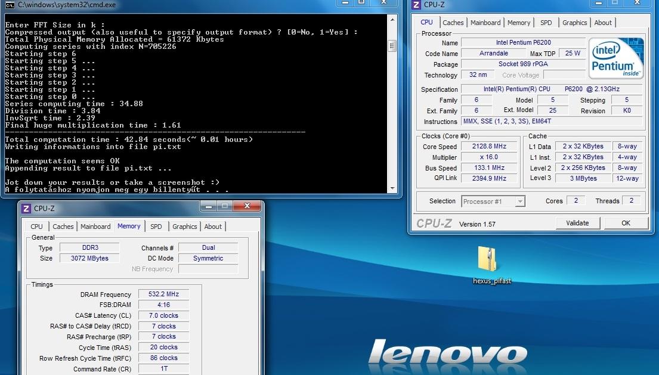
Task: Switch to Mainboard tab in CPU-Z processor window
Action: tap(485, 23)
